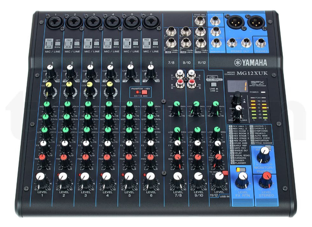Screen dimensions: 312x227
Task: Toggle the red TO MON / TO ST switch
Action: pyautogui.click(x=225, y=173)
